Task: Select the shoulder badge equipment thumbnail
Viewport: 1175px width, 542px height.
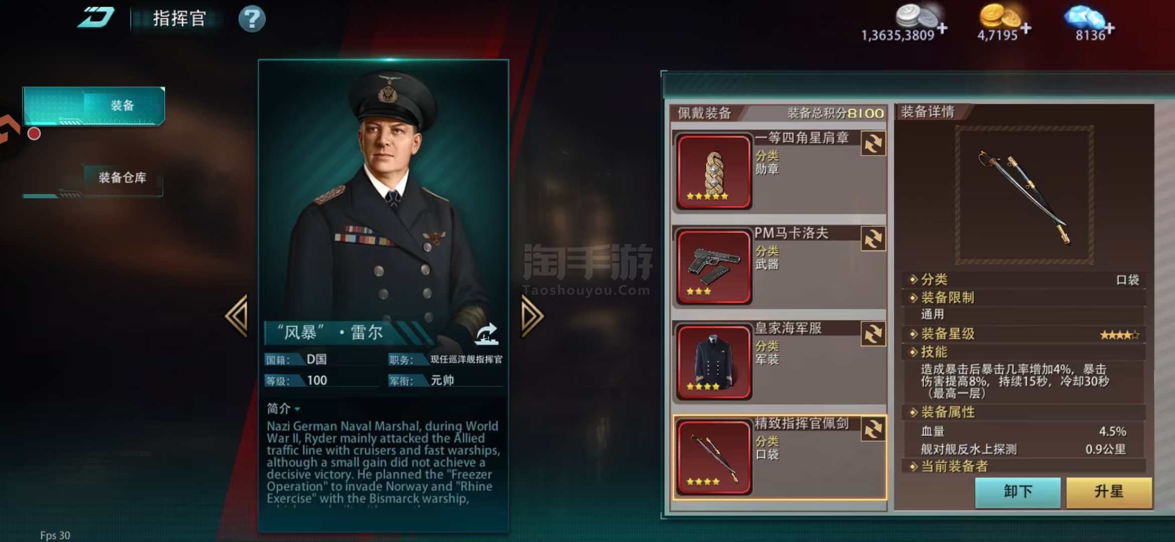Action: pyautogui.click(x=714, y=171)
